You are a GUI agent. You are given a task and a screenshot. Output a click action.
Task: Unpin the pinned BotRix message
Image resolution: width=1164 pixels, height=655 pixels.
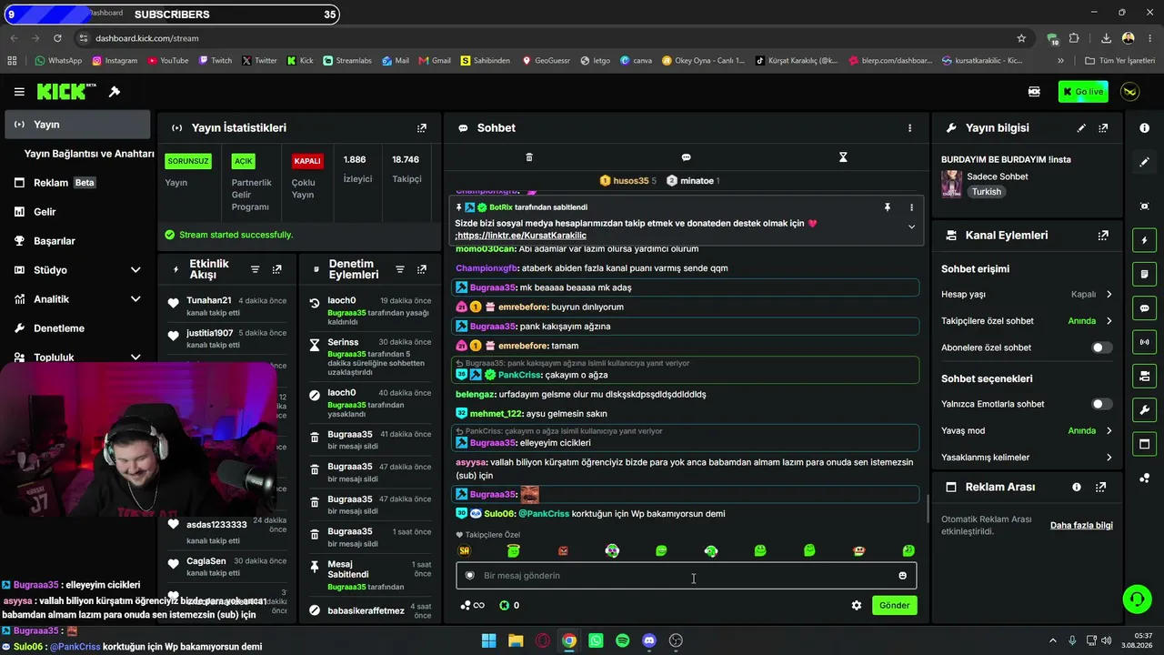888,207
